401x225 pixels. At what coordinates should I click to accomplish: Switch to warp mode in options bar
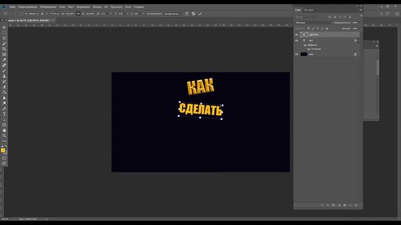pos(187,14)
